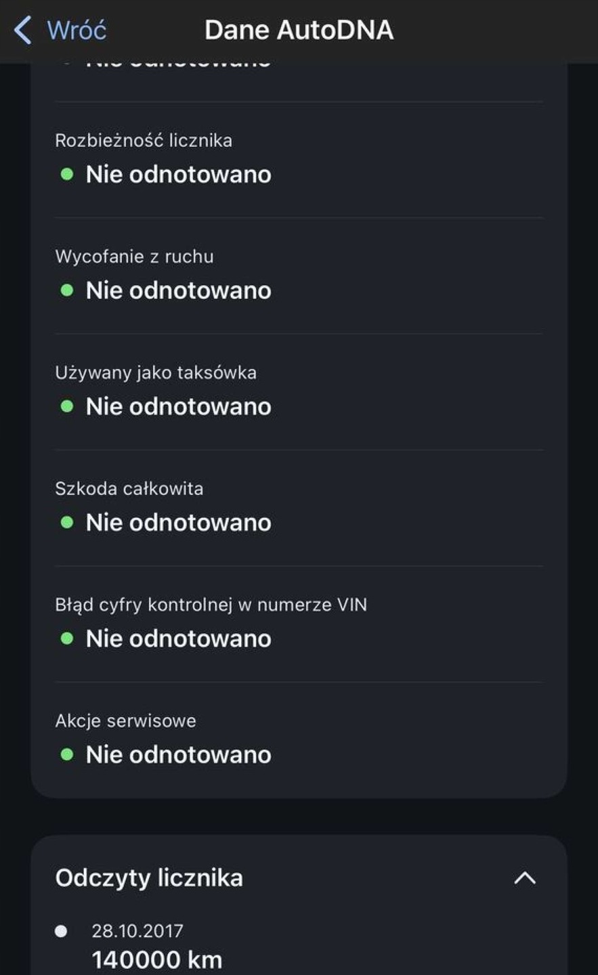Tap the 140000 km odometer reading
This screenshot has height=975, width=598.
(x=156, y=959)
